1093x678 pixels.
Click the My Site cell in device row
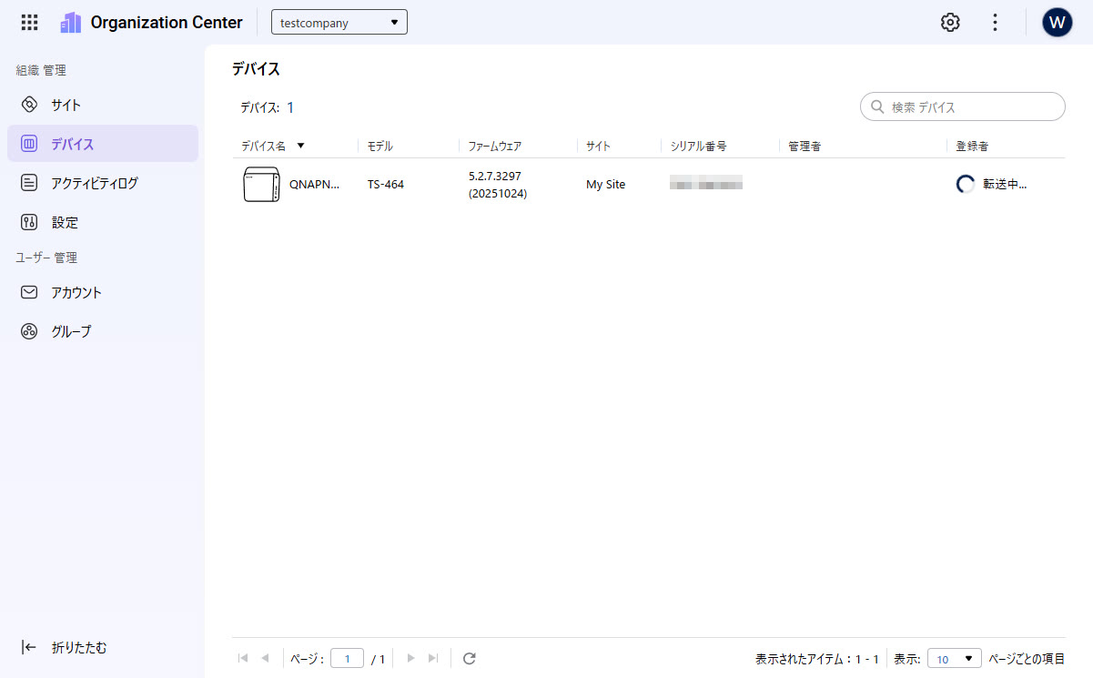tap(605, 185)
